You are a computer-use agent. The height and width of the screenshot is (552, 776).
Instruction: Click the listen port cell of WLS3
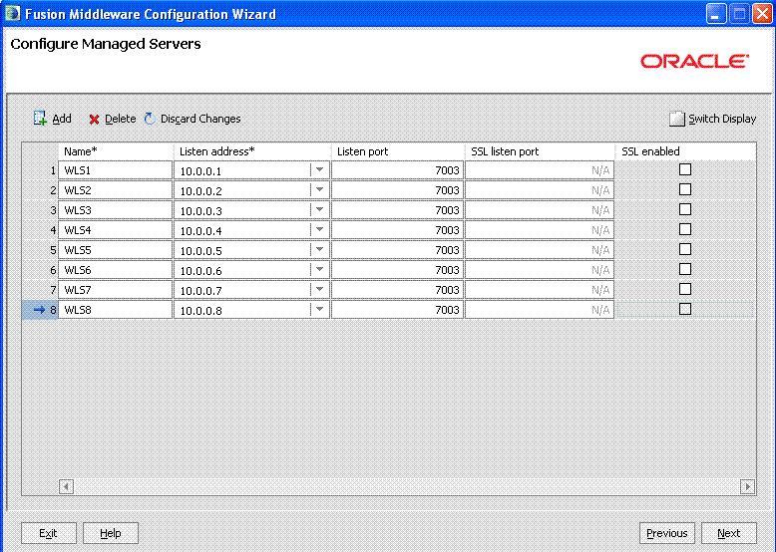tap(397, 210)
